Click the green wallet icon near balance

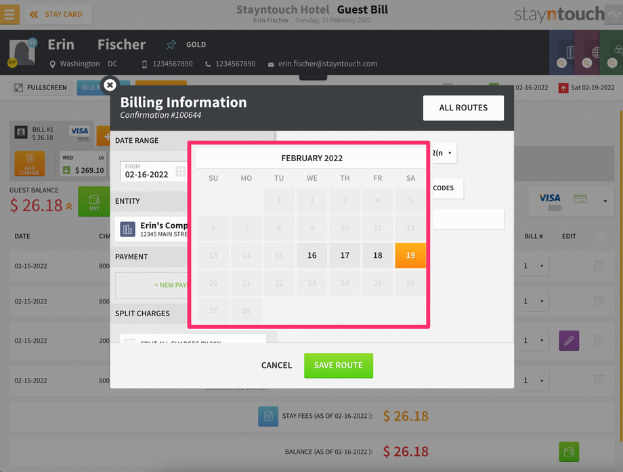[569, 452]
